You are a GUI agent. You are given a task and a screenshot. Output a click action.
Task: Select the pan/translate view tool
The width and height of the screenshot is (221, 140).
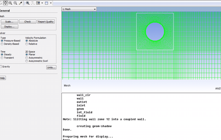[5, 3]
